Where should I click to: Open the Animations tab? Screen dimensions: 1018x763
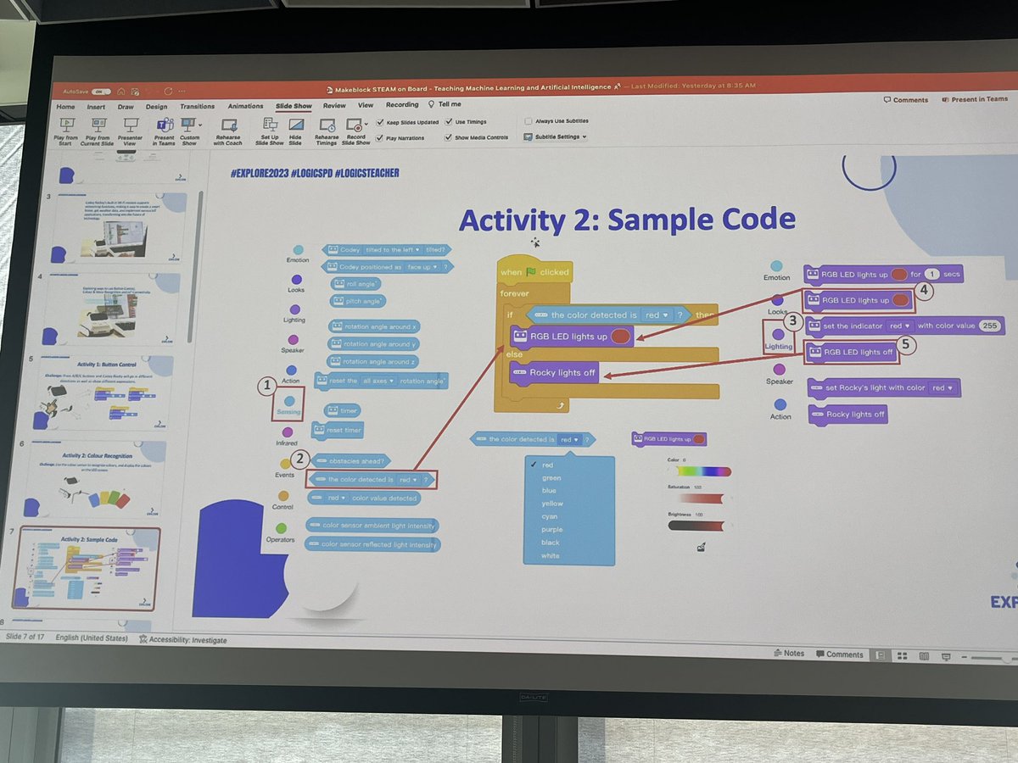click(246, 106)
